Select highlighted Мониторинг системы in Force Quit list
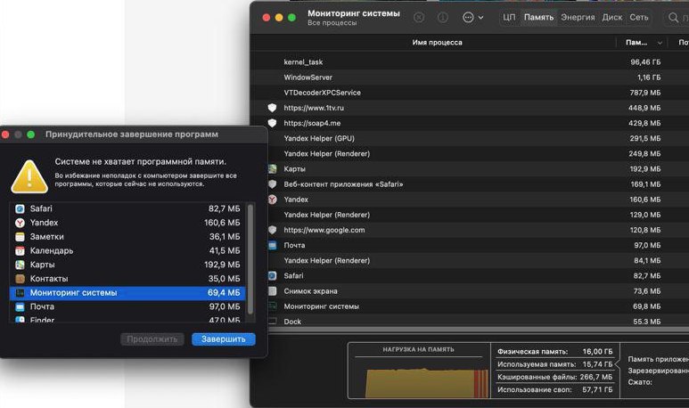Screen dimensions: 689x408 pyautogui.click(x=127, y=293)
